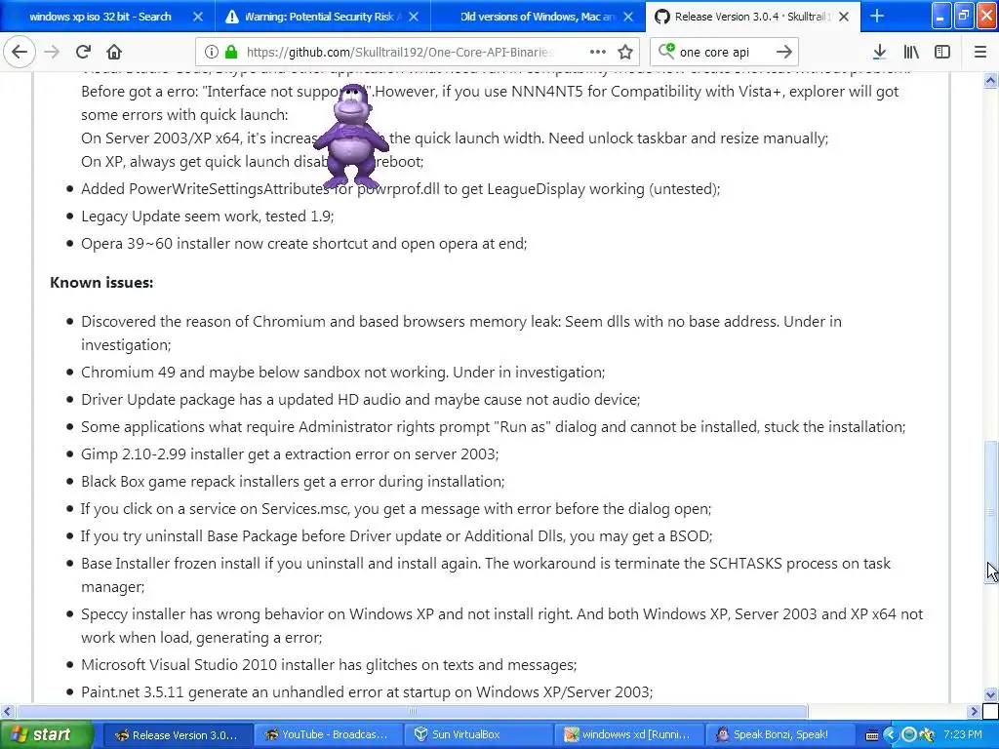This screenshot has height=749, width=999.
Task: Click the 'Speccy installer has wrong behavior' bullet
Action: [502, 625]
